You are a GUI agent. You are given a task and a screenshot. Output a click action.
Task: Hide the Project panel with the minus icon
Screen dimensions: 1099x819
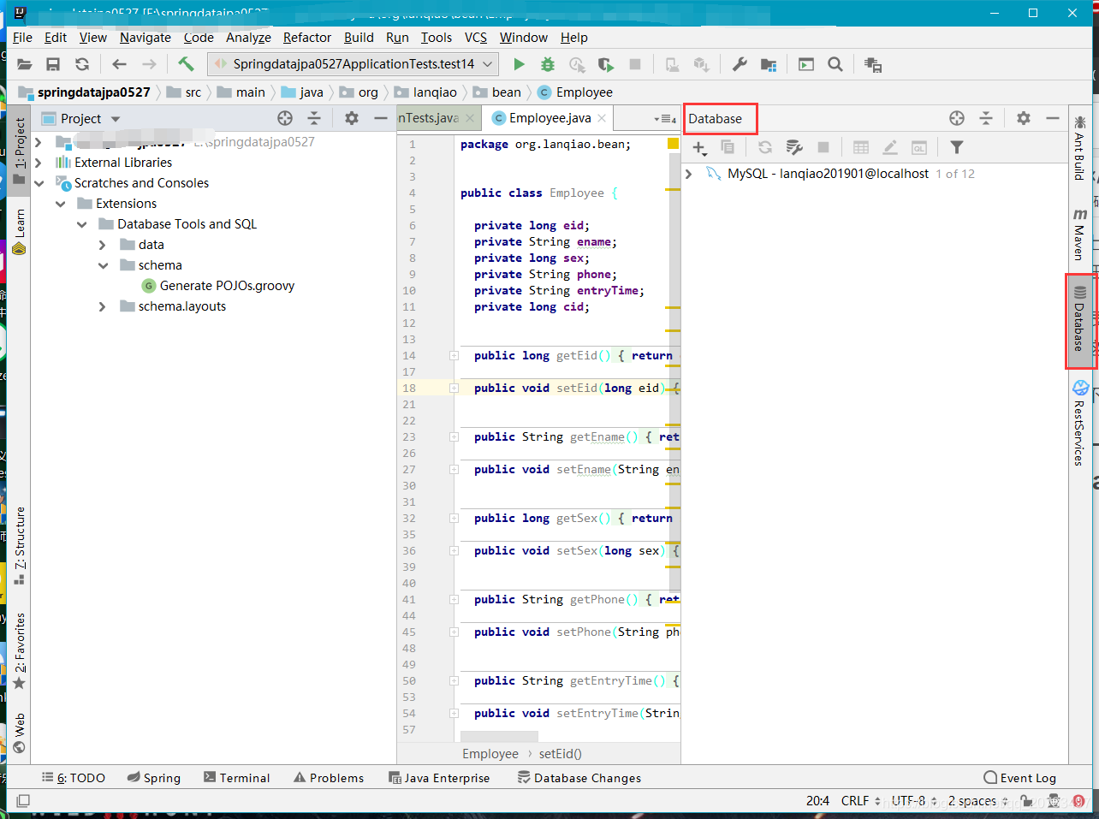coord(381,118)
